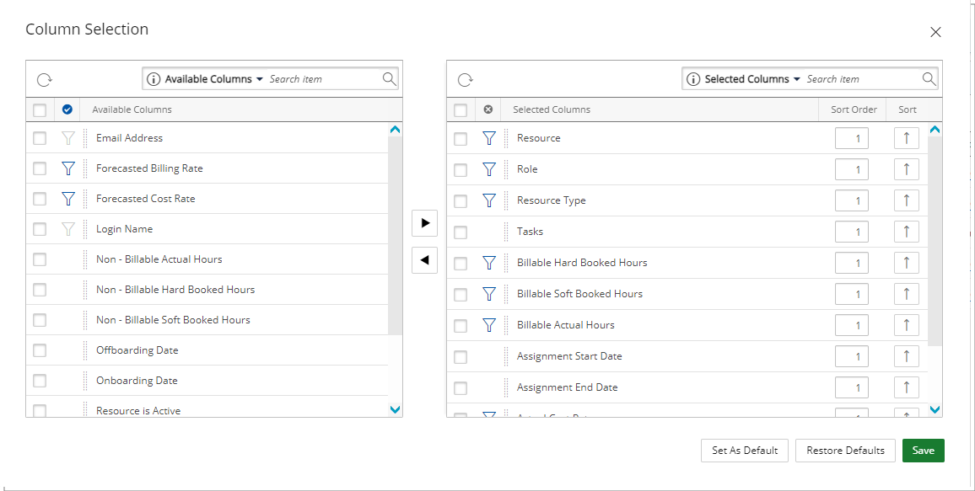Click the move left arrow button
Viewport: 975px width, 491px height.
click(x=425, y=260)
